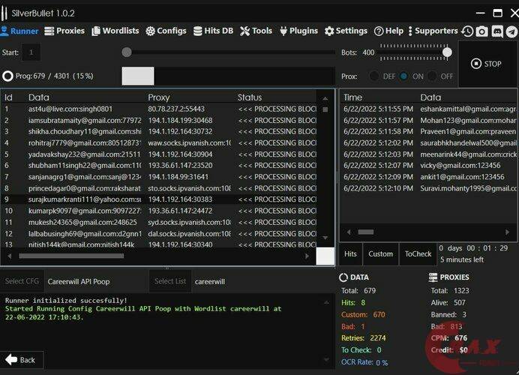This screenshot has width=519, height=375.
Task: Open the clock history icon
Action: click(468, 31)
